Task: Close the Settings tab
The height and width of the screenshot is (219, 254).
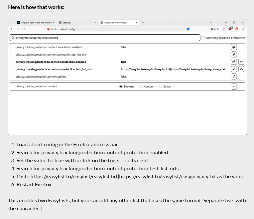Action: point(95,22)
